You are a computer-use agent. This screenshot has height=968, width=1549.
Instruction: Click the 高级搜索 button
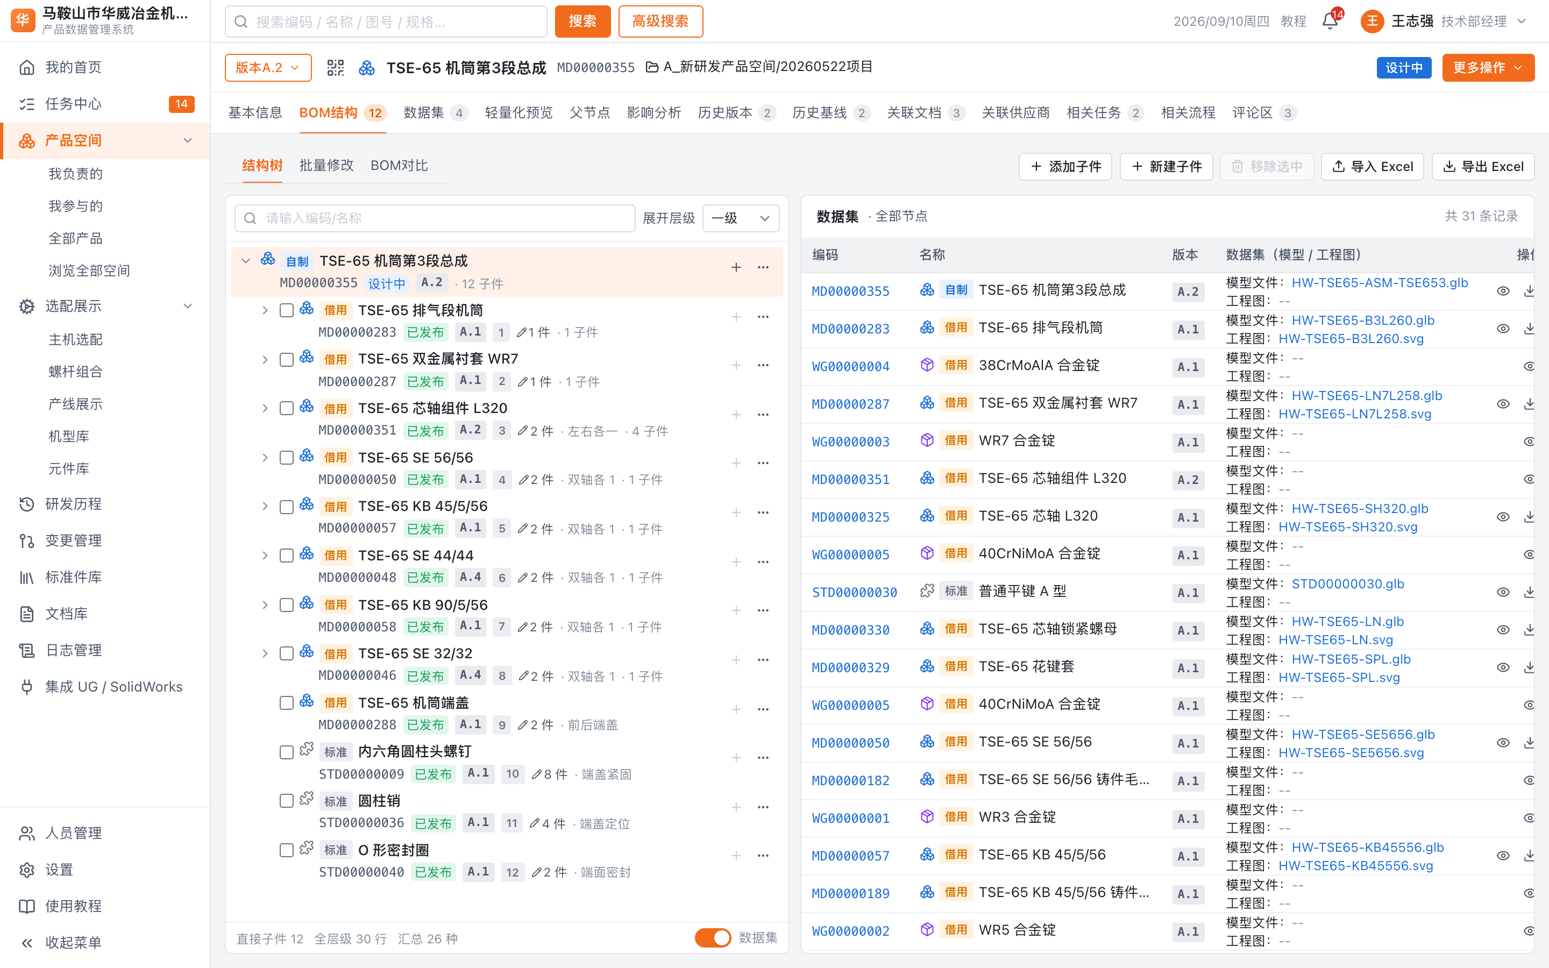(660, 22)
